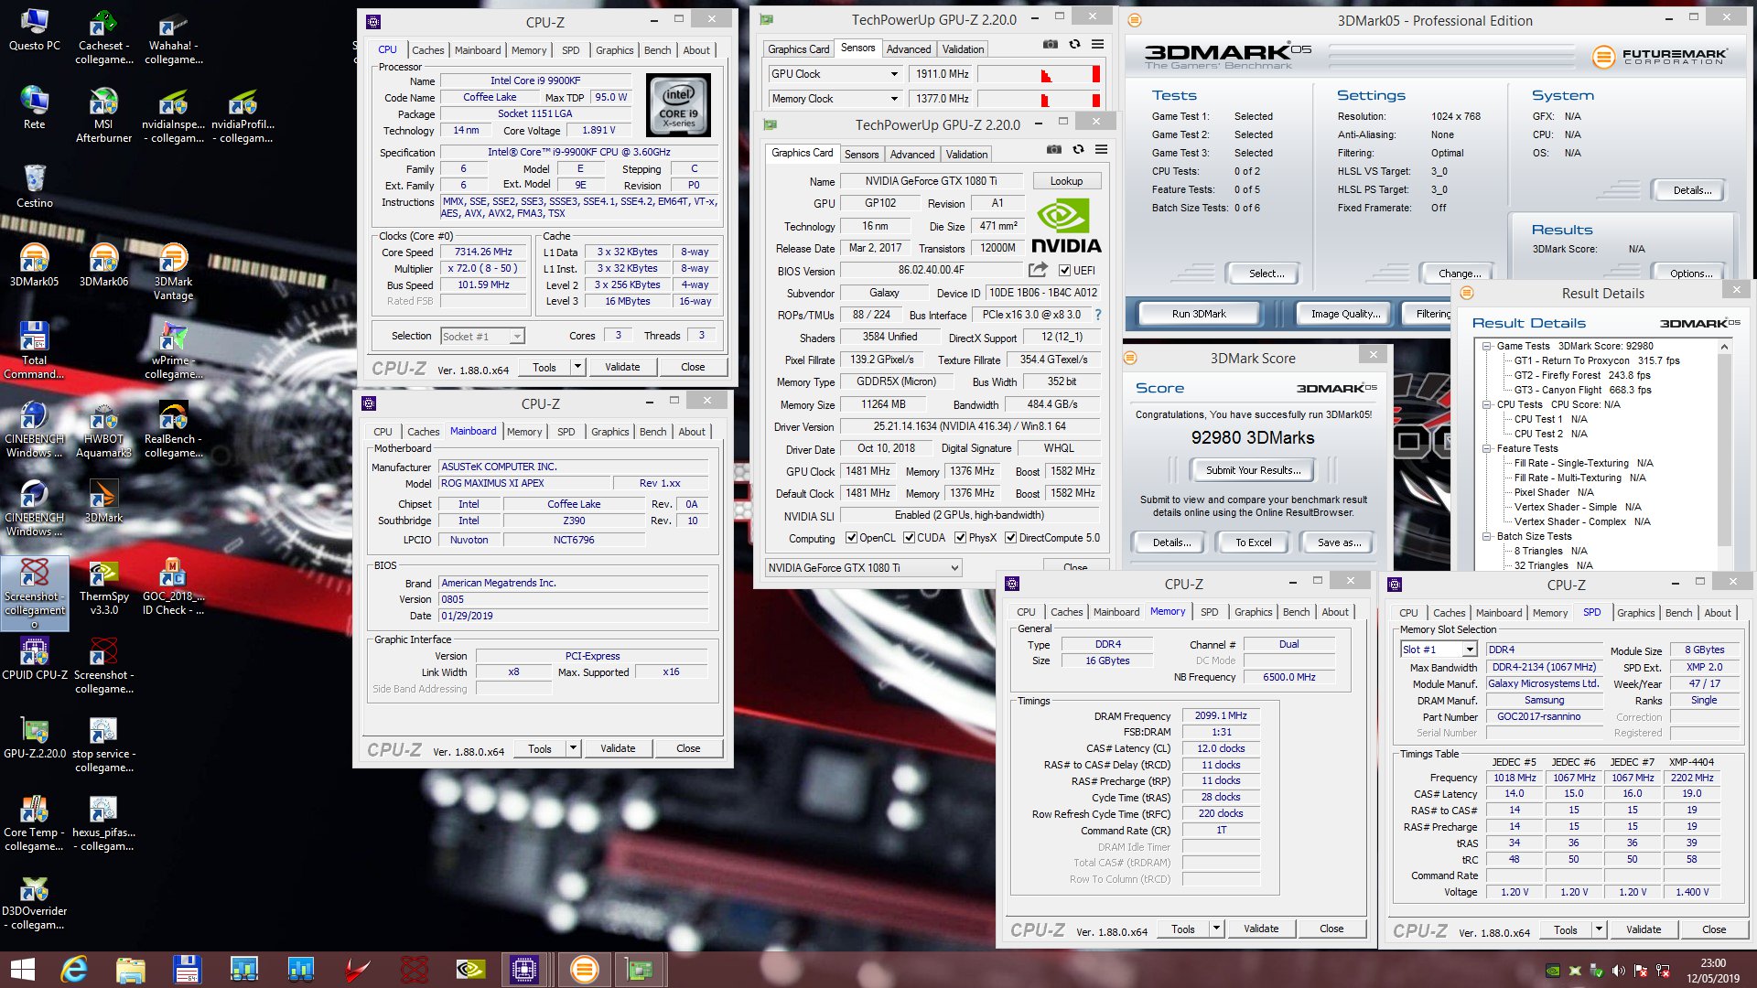1757x988 pixels.
Task: Click NVIDIA icon on taskbar
Action: pyautogui.click(x=470, y=970)
